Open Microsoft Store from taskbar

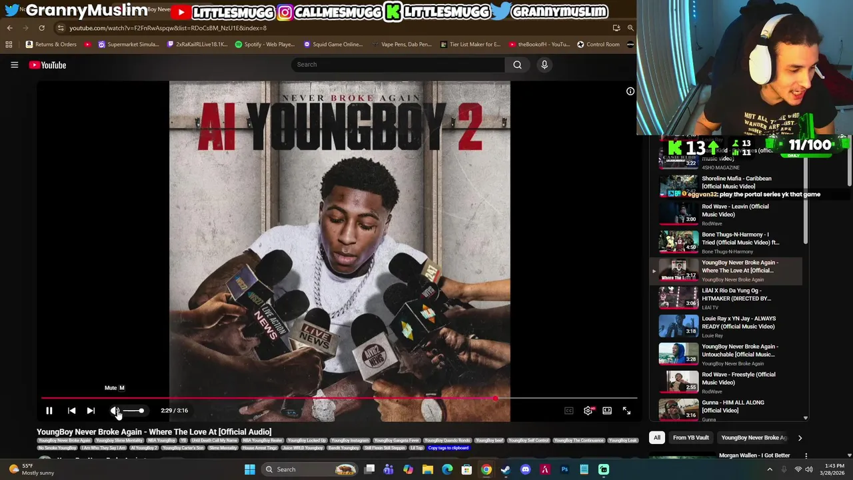coord(466,469)
